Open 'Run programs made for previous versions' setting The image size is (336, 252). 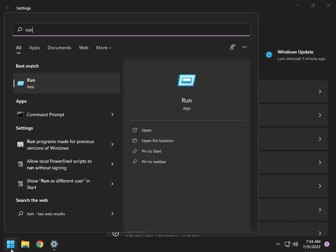coord(67,145)
